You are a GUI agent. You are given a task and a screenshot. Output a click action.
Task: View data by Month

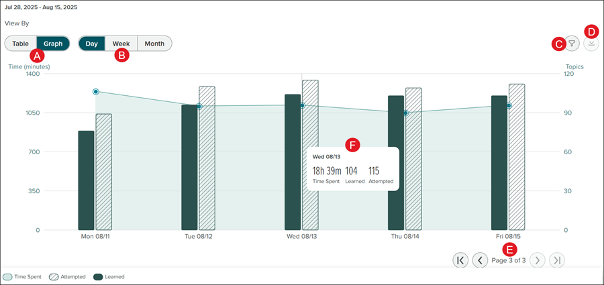point(154,44)
